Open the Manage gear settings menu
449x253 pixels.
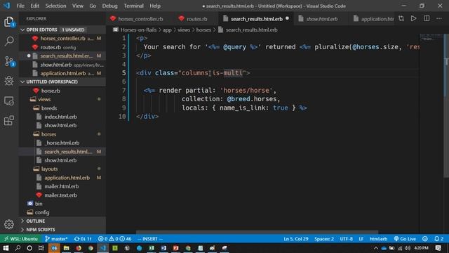click(9, 224)
